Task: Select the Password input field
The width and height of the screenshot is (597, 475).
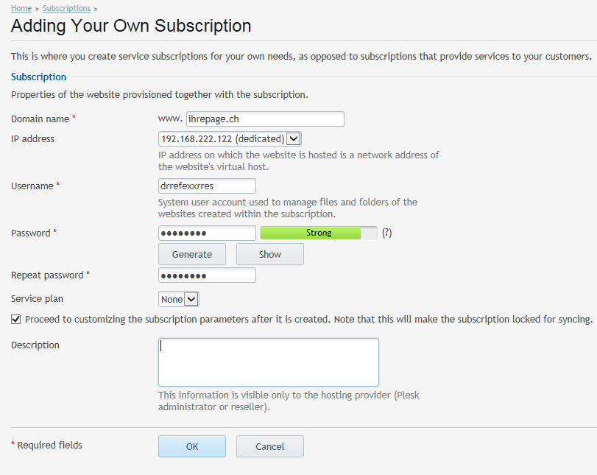Action: tap(207, 233)
